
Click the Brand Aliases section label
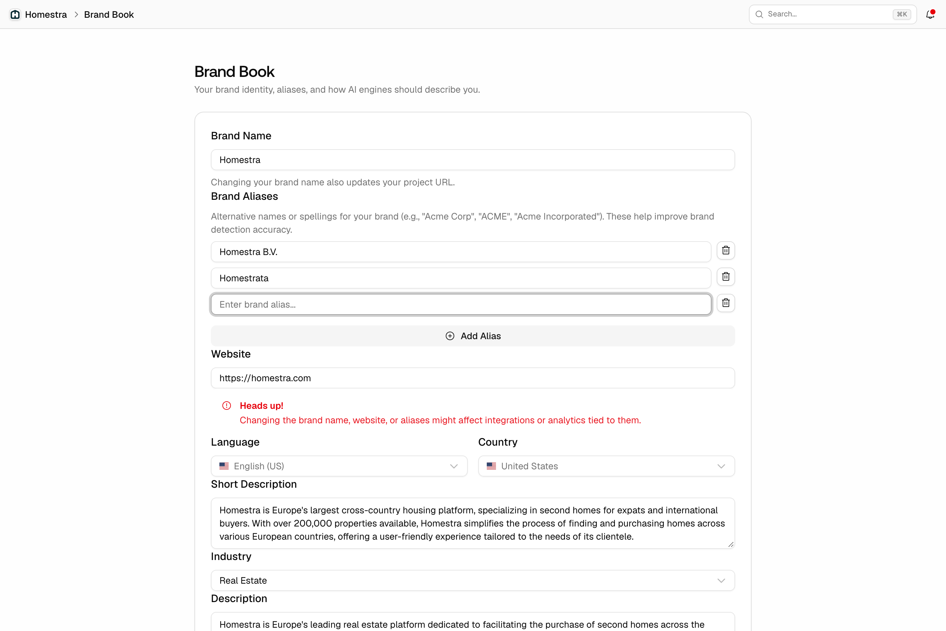pos(244,197)
